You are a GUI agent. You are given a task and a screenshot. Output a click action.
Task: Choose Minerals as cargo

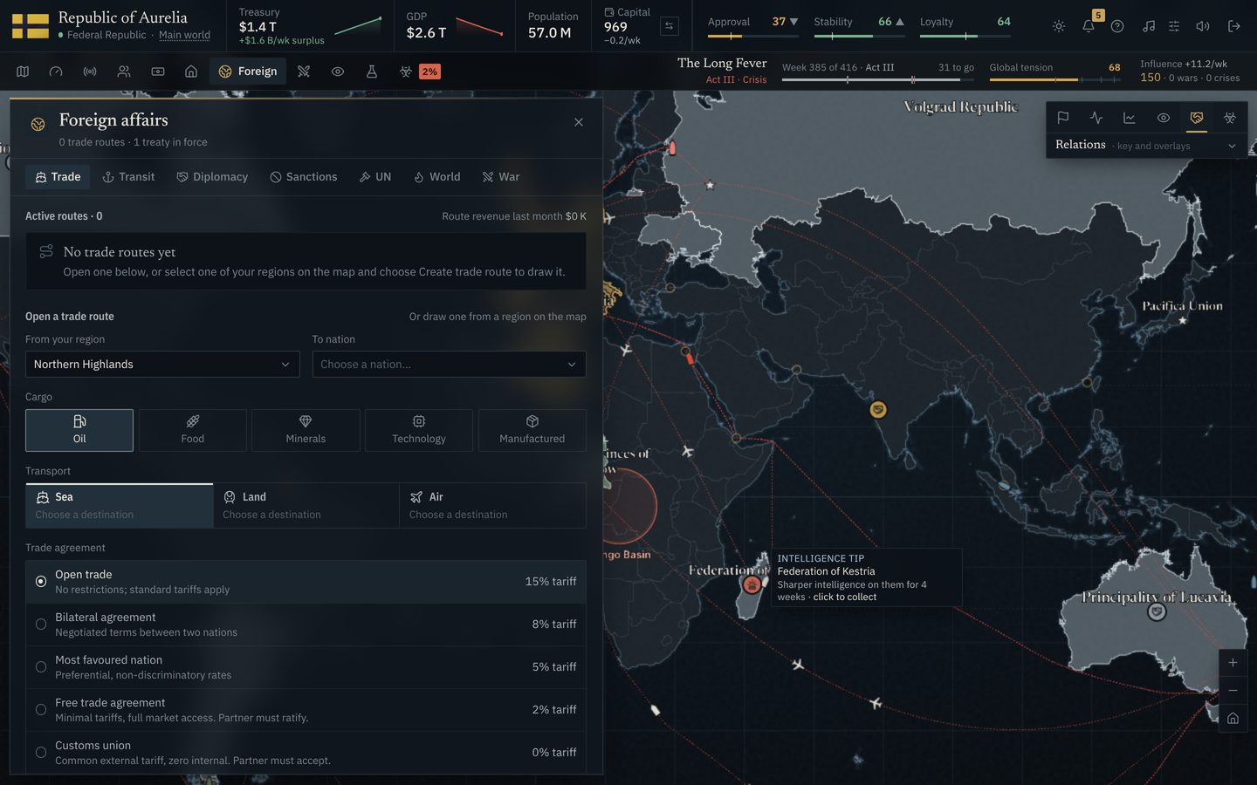point(306,430)
